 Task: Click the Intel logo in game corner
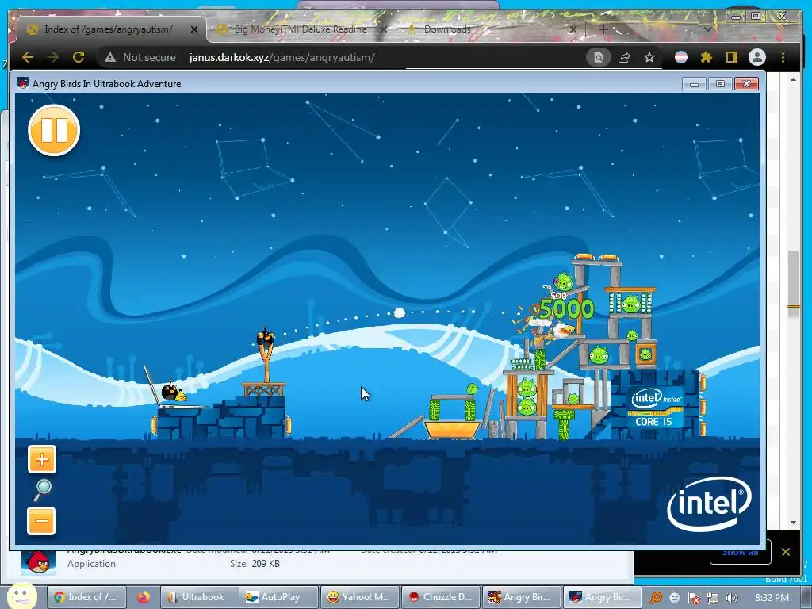point(709,504)
